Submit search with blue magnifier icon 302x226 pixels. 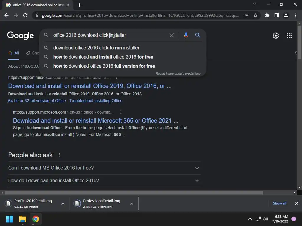pyautogui.click(x=198, y=35)
